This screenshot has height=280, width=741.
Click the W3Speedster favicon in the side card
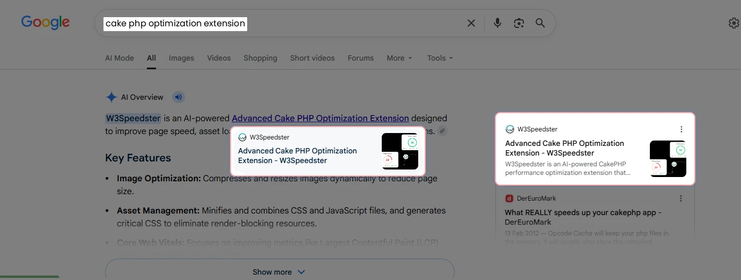tap(509, 129)
